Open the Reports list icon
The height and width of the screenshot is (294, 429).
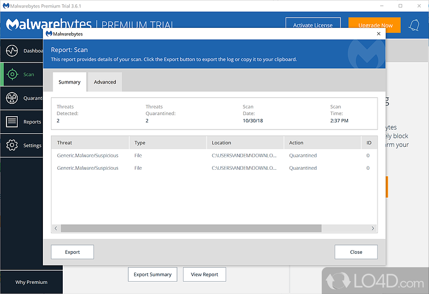click(12, 122)
